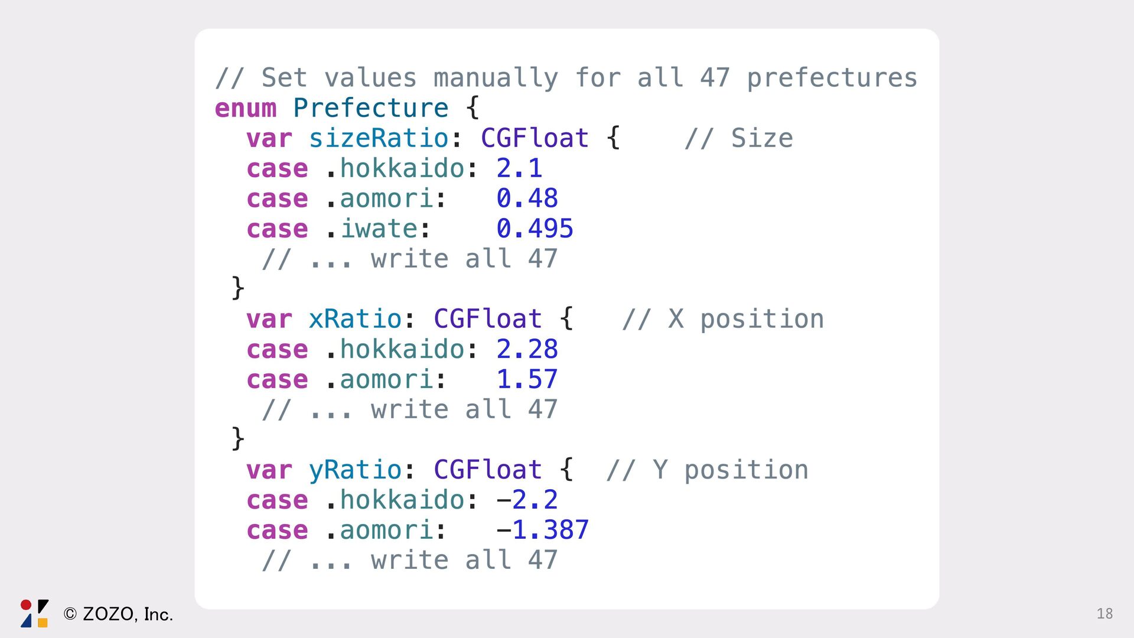
Task: Click the sizeRatio variable name
Action: point(379,138)
